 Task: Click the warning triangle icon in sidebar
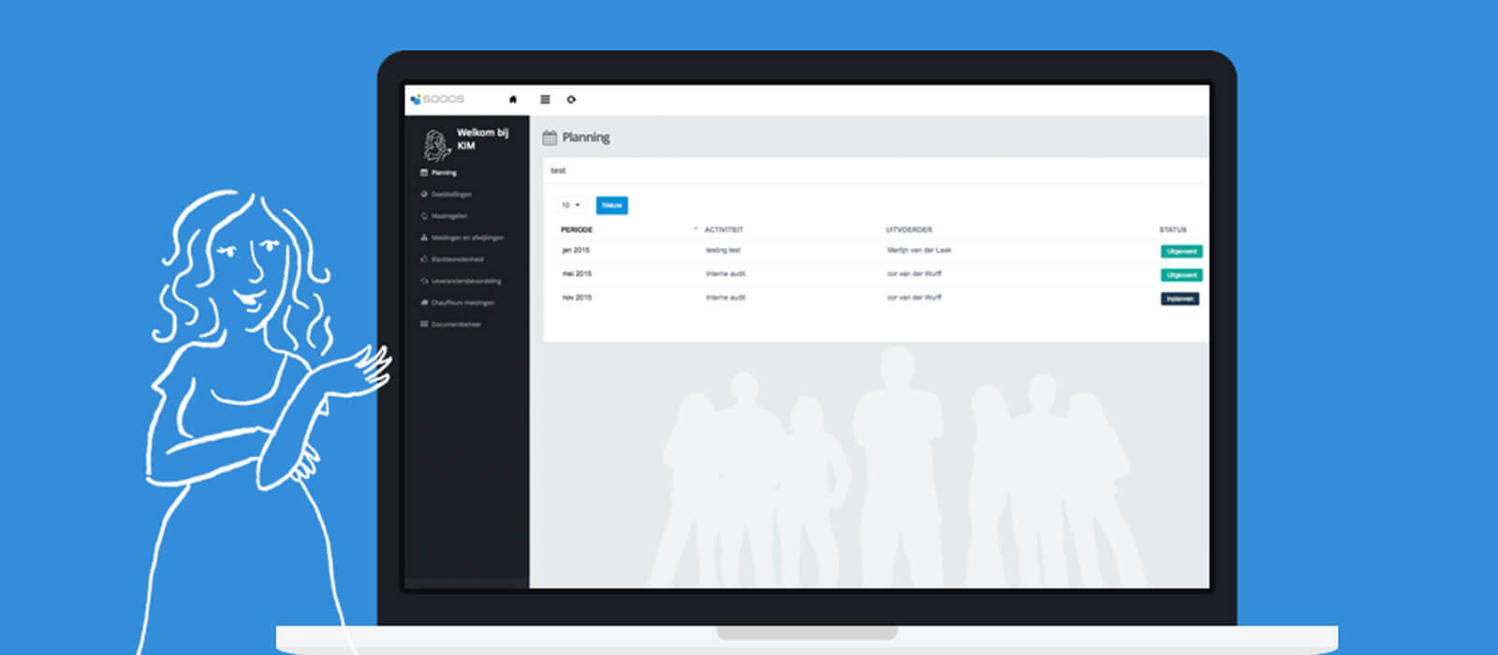tap(424, 238)
